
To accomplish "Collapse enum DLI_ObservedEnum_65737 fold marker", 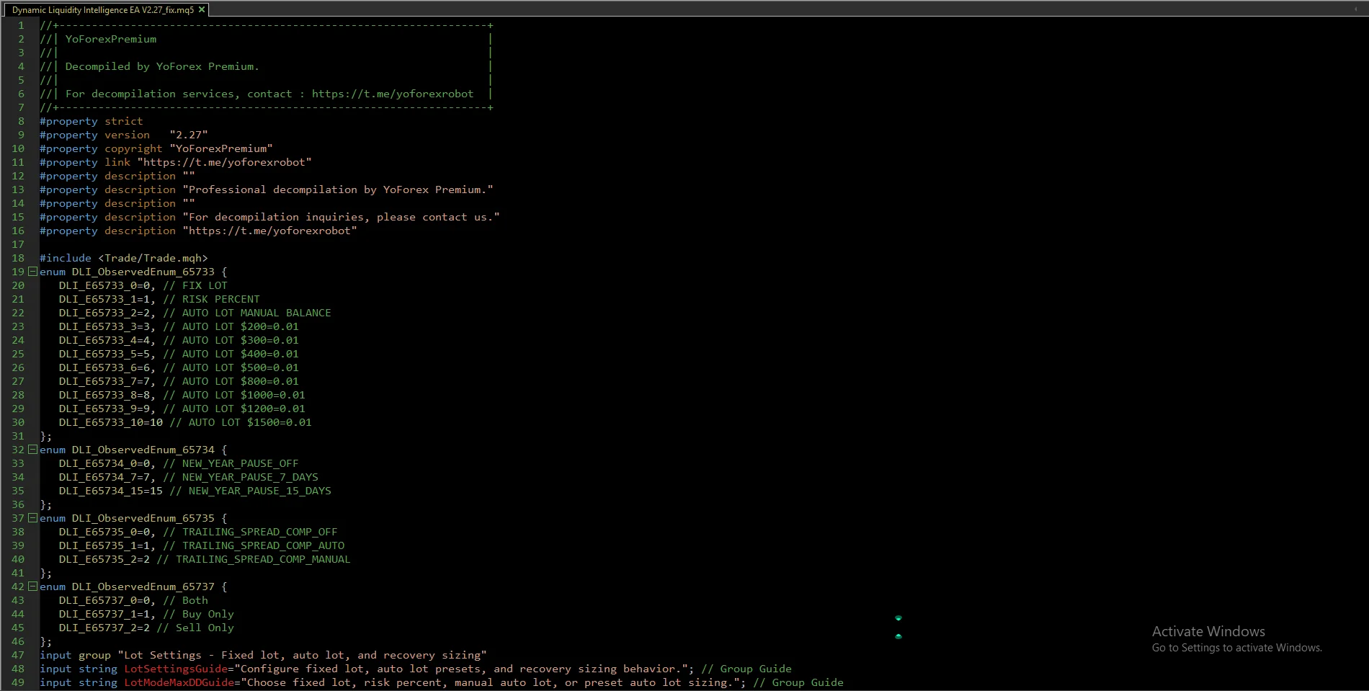I will point(32,587).
